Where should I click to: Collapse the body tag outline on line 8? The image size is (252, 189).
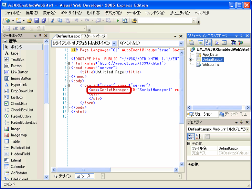click(x=69, y=81)
